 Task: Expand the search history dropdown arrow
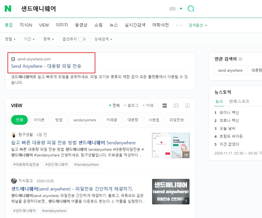pyautogui.click(x=181, y=9)
